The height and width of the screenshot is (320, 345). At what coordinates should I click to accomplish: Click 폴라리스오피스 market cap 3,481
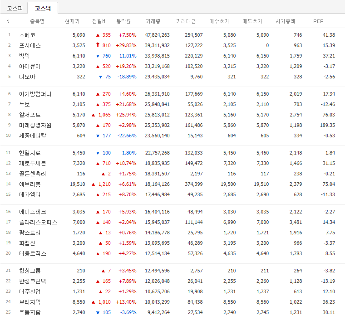click(296, 222)
